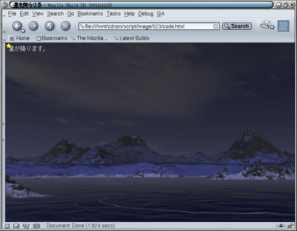Screen dimensions: 297x231
Task: Open Composer from the status bar icon
Action: coord(26,226)
